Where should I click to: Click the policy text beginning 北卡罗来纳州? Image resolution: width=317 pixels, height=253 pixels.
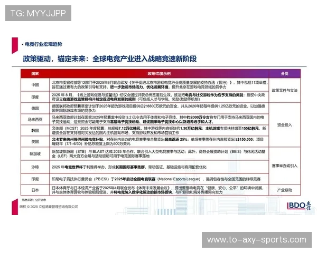click(157, 142)
